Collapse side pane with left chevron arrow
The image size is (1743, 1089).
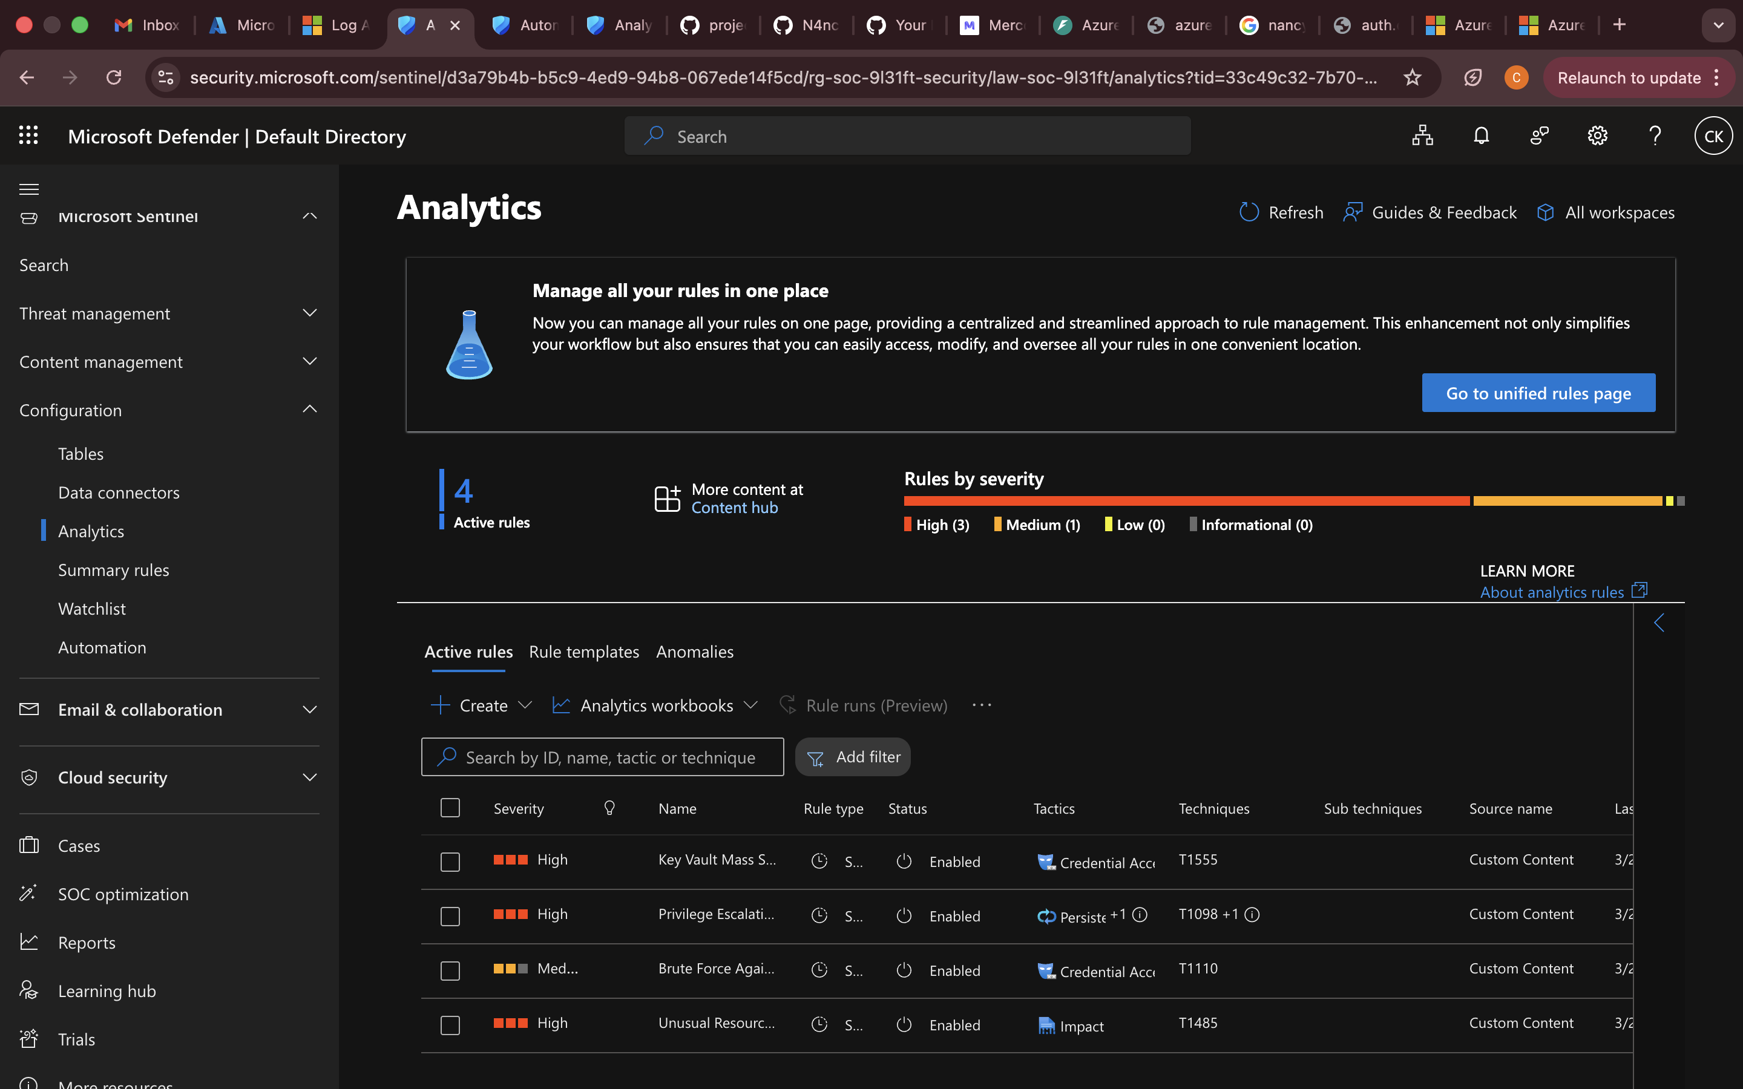click(1659, 623)
